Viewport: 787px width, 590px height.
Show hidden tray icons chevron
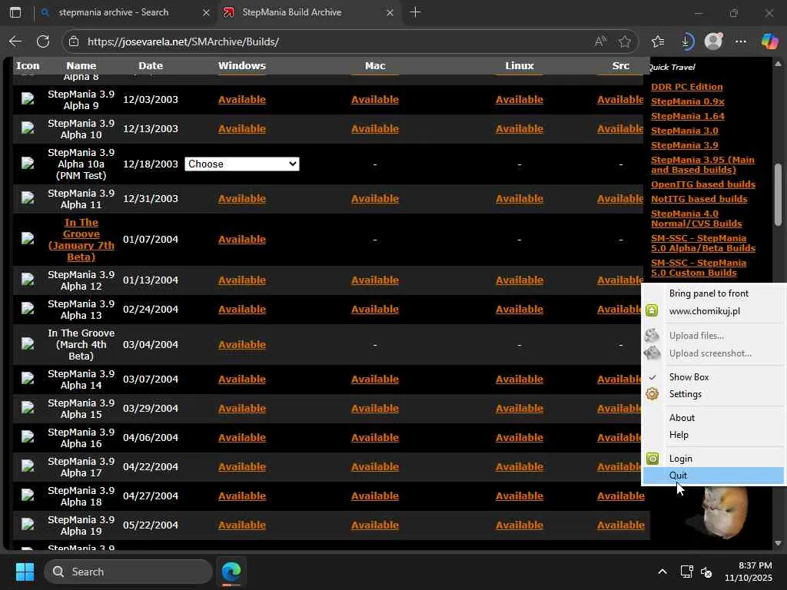coord(662,572)
